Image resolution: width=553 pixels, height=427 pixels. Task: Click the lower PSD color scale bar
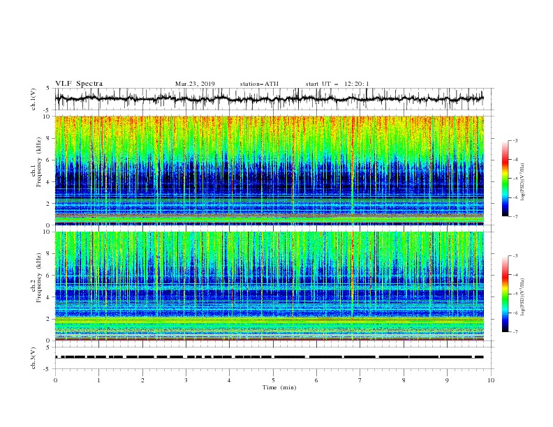[505, 294]
